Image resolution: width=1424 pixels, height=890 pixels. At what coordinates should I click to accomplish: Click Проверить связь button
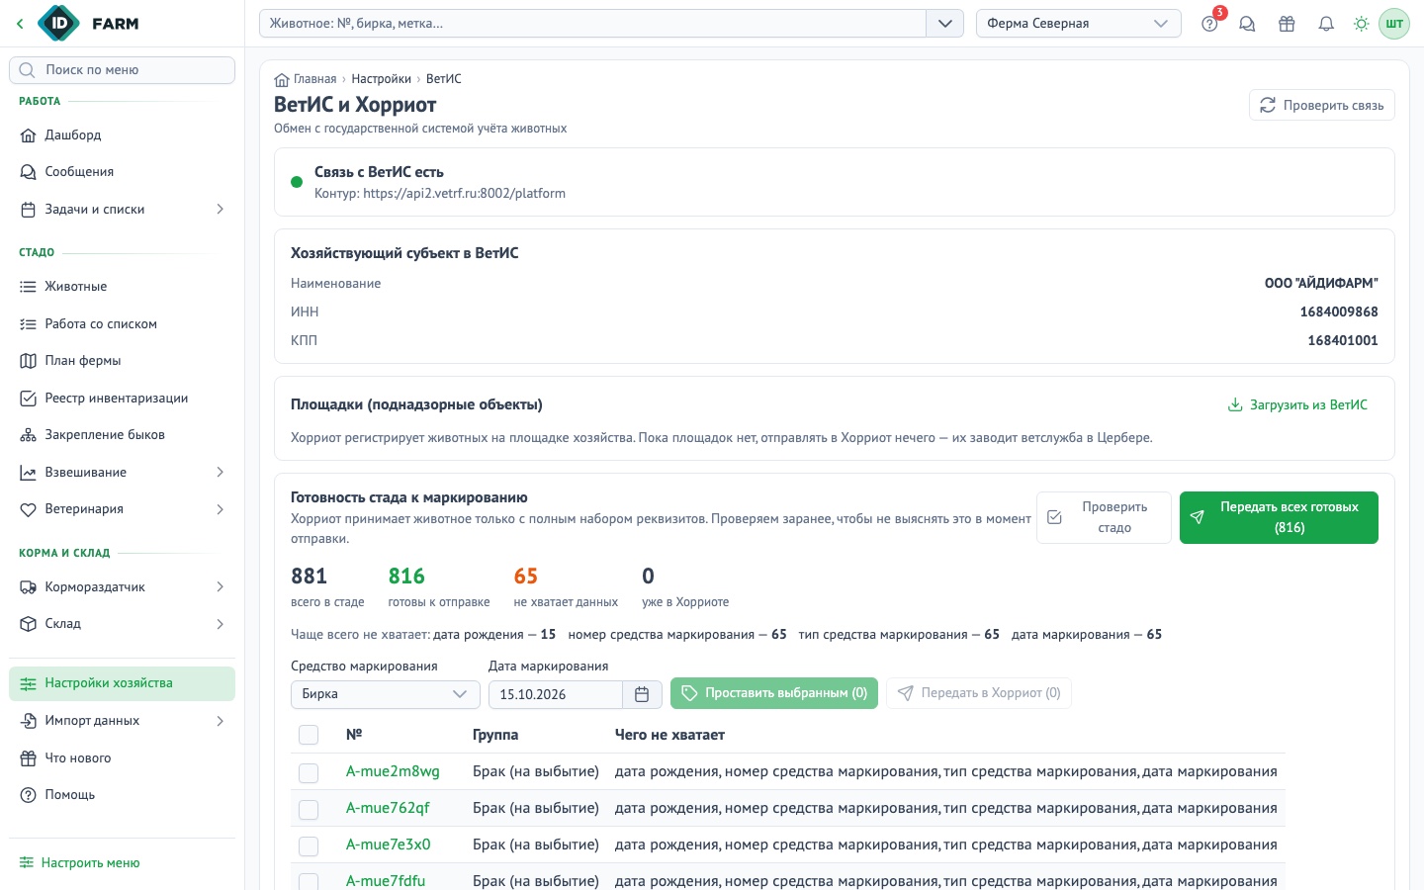coord(1321,106)
